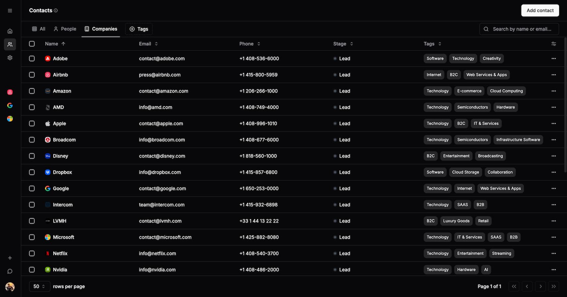This screenshot has height=297, width=567.
Task: Open the Settings gear in the sidebar
Action: (x=10, y=58)
